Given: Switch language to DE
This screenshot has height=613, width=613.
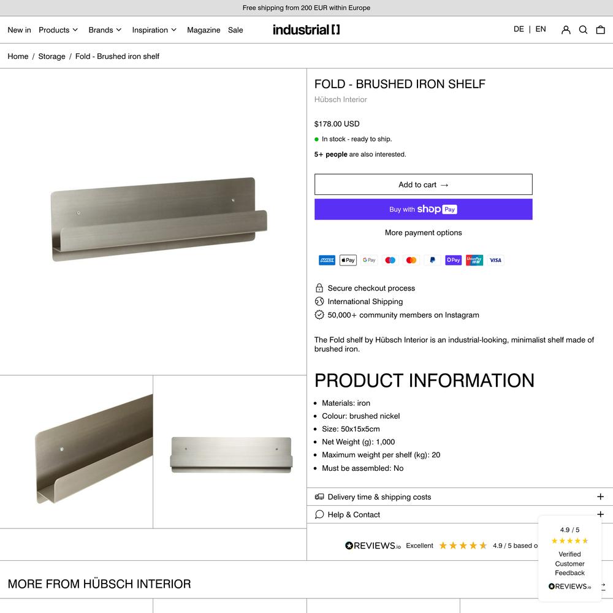Looking at the screenshot, I should tap(519, 29).
